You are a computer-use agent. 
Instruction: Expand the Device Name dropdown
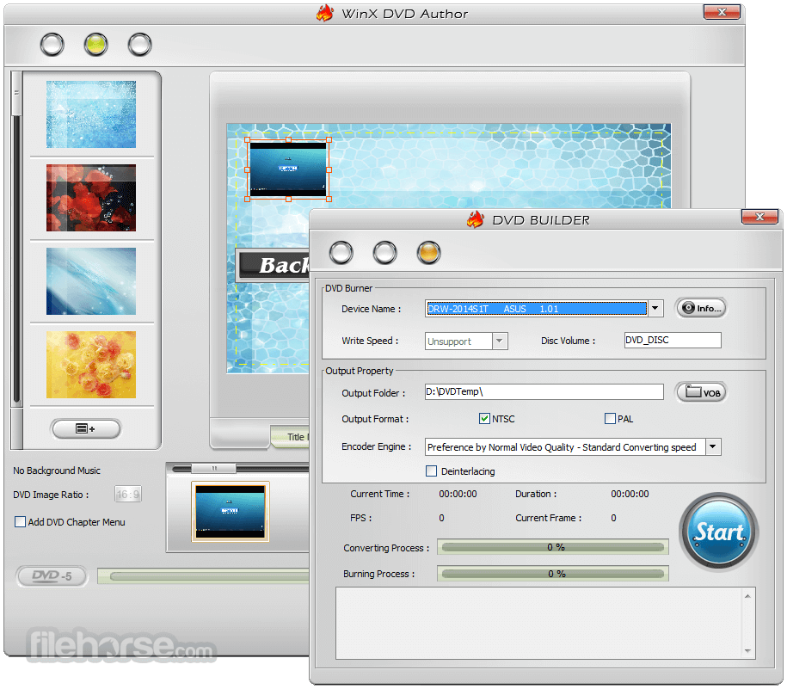[x=655, y=309]
